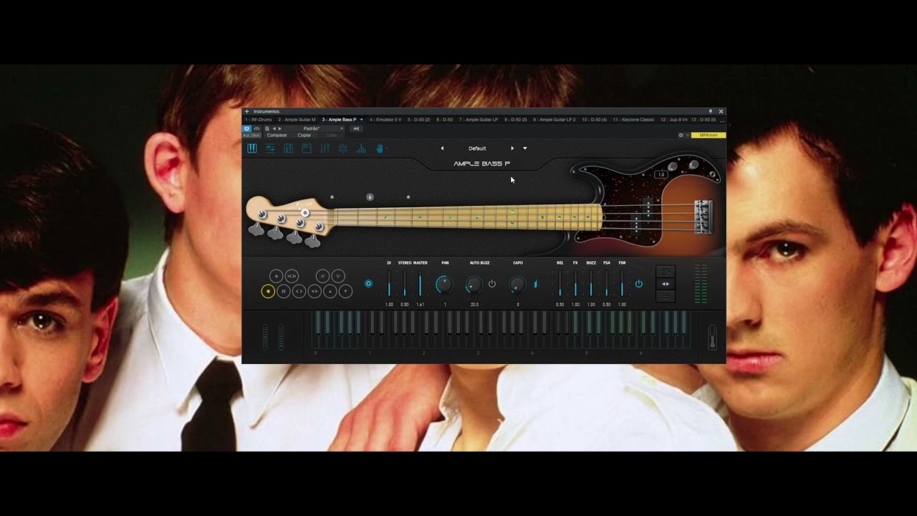This screenshot has width=917, height=516.
Task: Open the Padrão preset dropdown
Action: click(314, 129)
